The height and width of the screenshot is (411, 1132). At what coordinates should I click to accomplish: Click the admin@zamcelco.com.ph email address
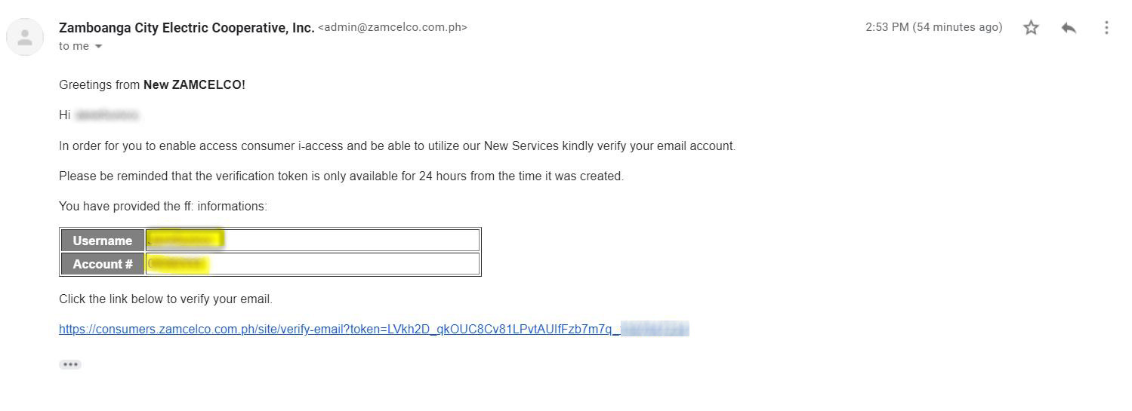(x=393, y=27)
